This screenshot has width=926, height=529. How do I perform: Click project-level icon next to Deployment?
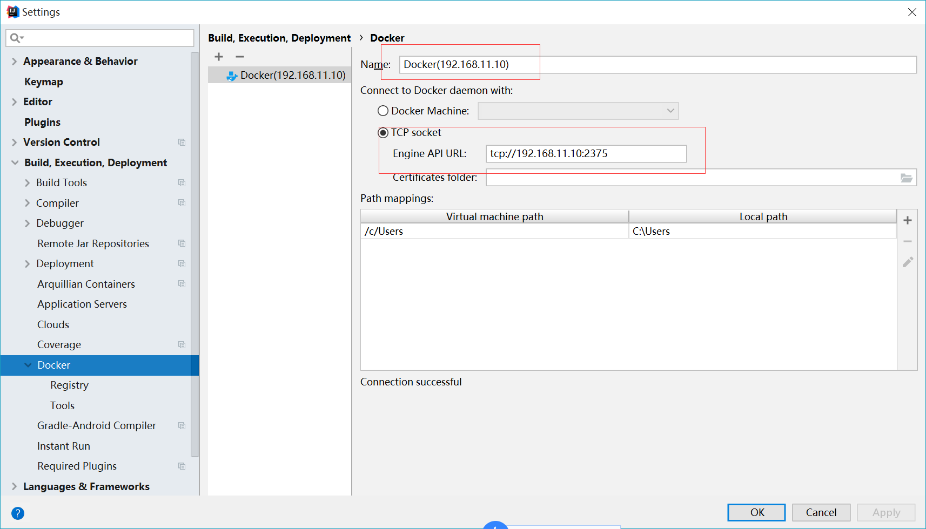click(x=182, y=264)
